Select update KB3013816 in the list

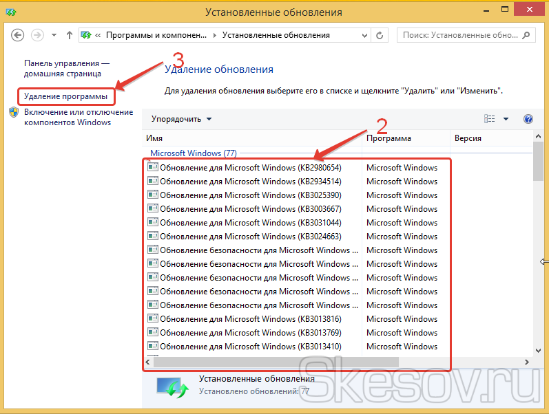[x=250, y=319]
